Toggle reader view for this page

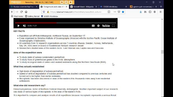109,12
